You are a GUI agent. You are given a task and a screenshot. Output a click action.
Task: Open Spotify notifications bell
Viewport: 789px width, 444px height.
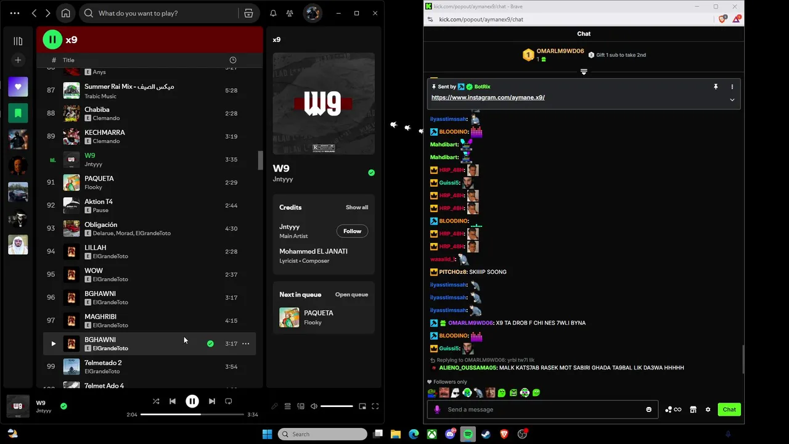click(273, 13)
